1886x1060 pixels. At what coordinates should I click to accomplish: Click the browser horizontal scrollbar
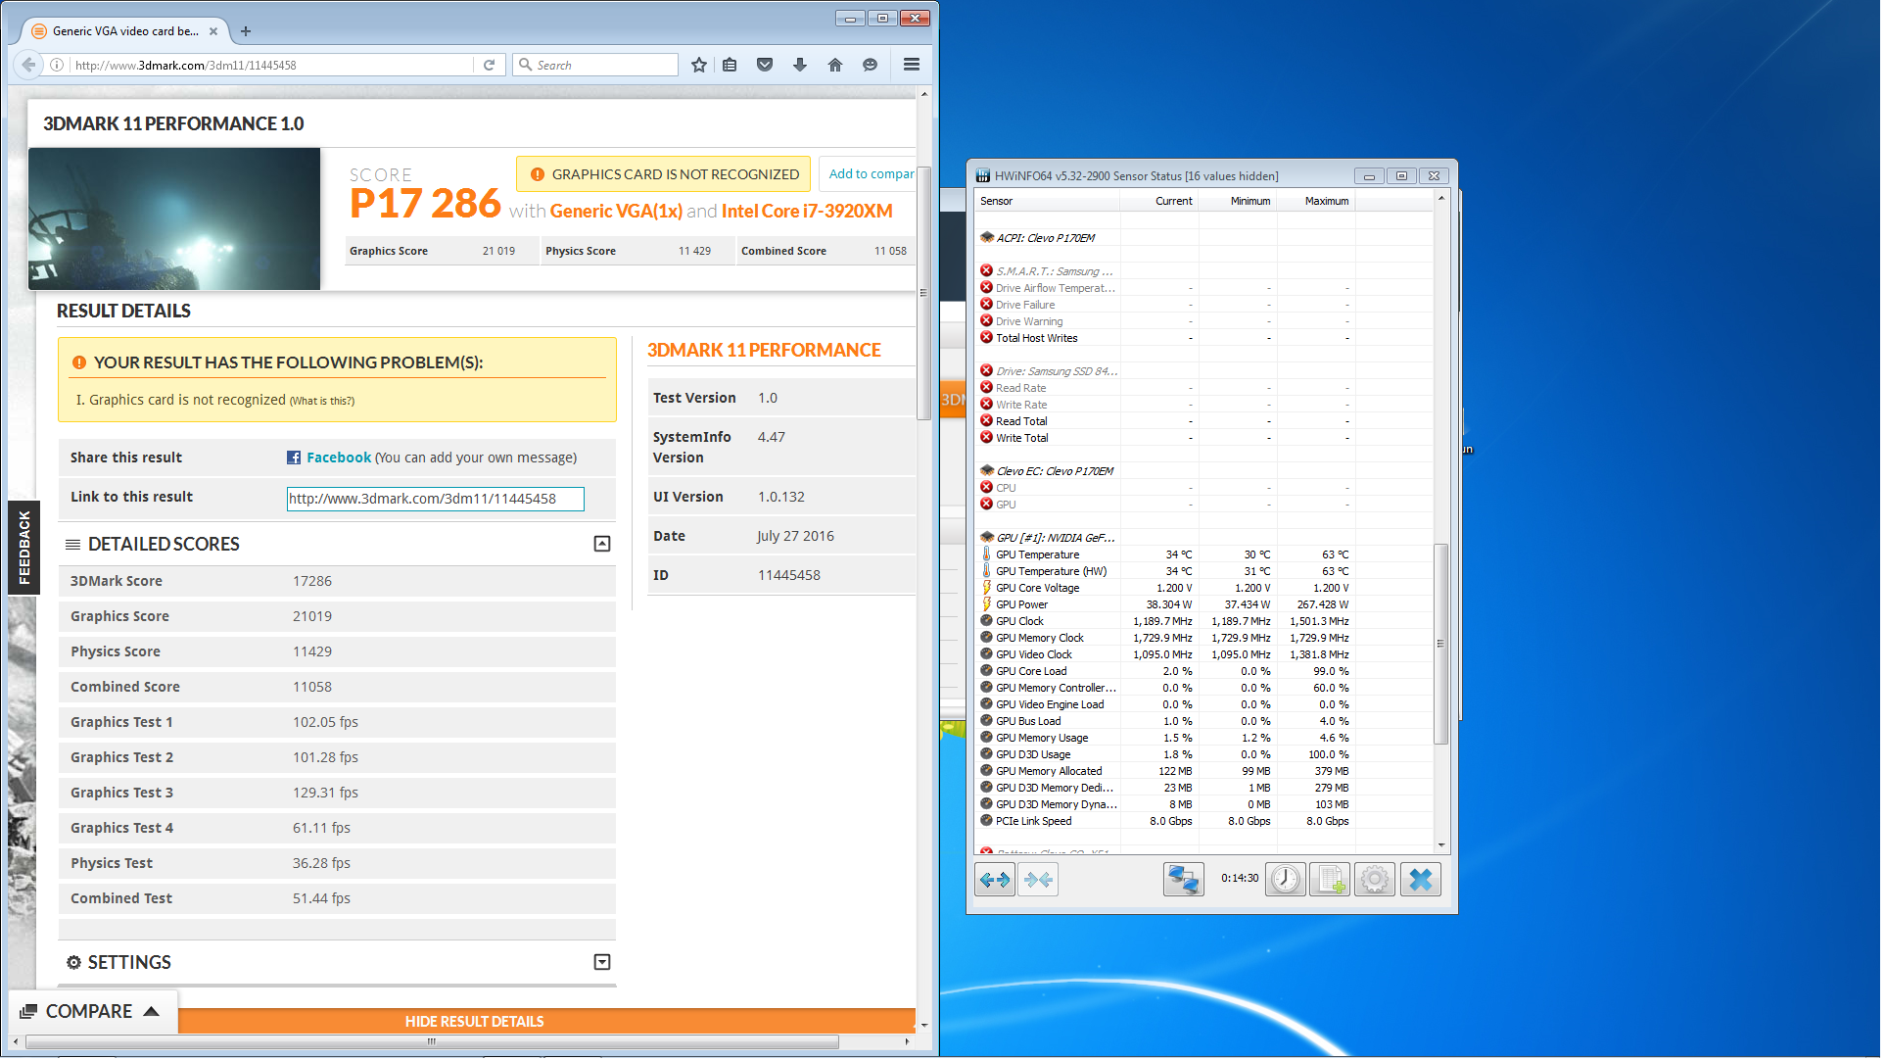point(432,1043)
